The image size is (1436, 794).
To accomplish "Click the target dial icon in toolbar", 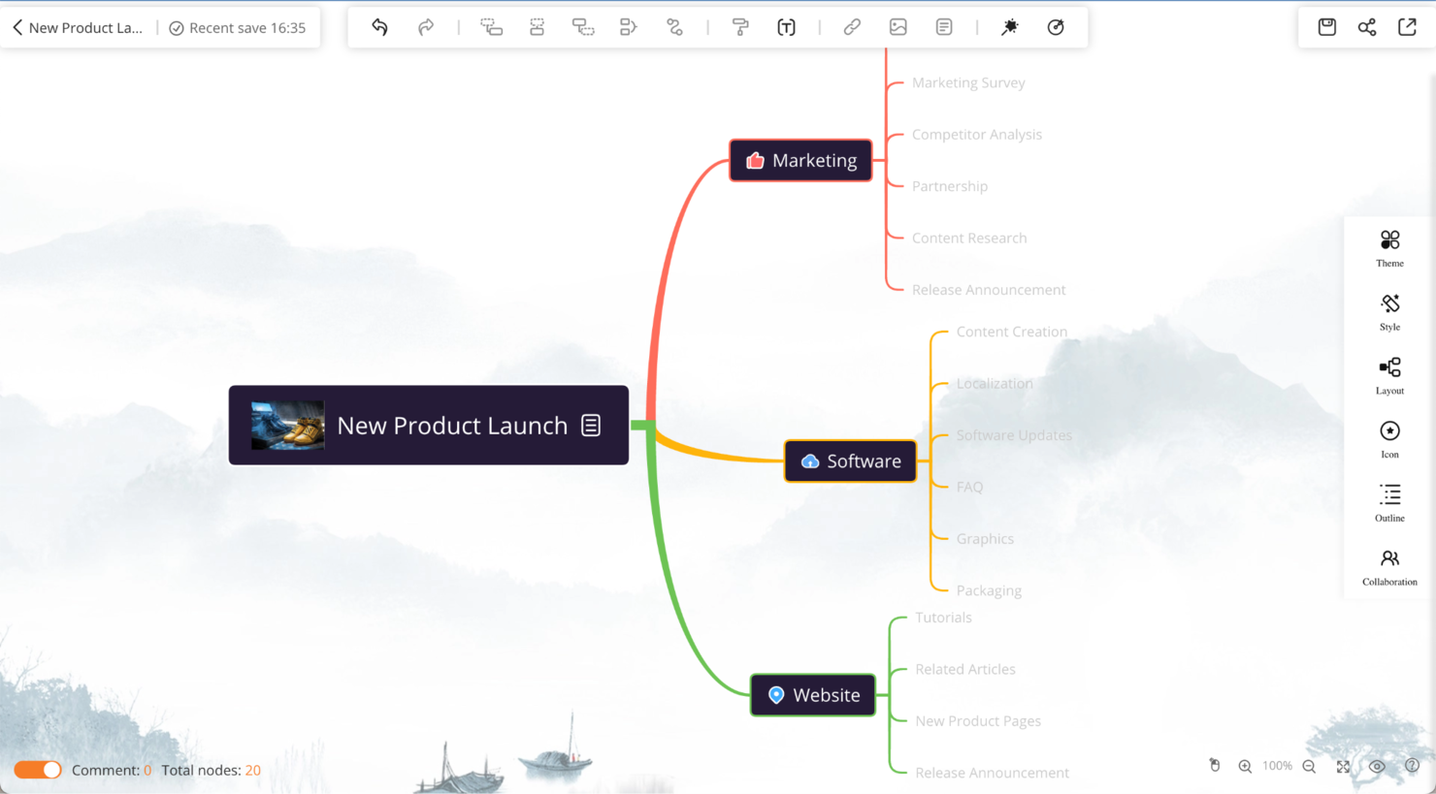I will point(1056,27).
